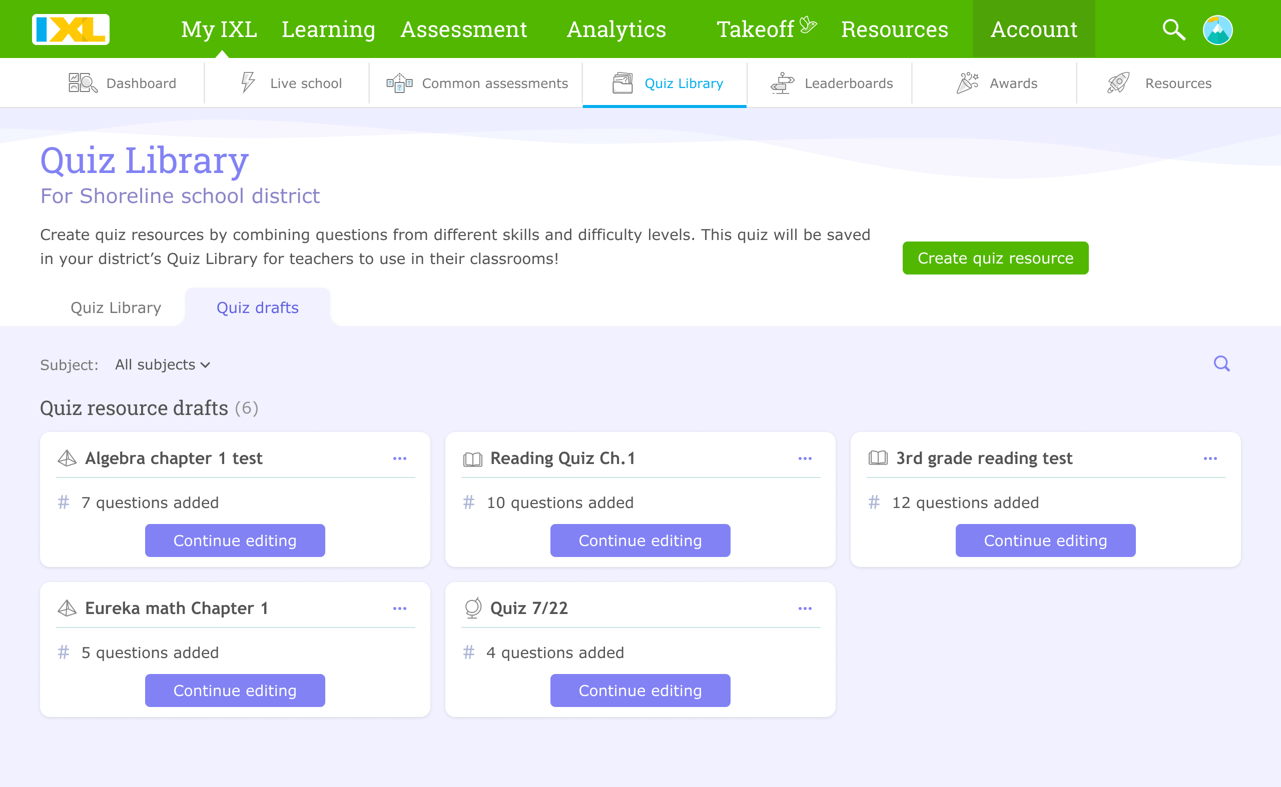
Task: Go to Dashboard tab
Action: click(123, 83)
